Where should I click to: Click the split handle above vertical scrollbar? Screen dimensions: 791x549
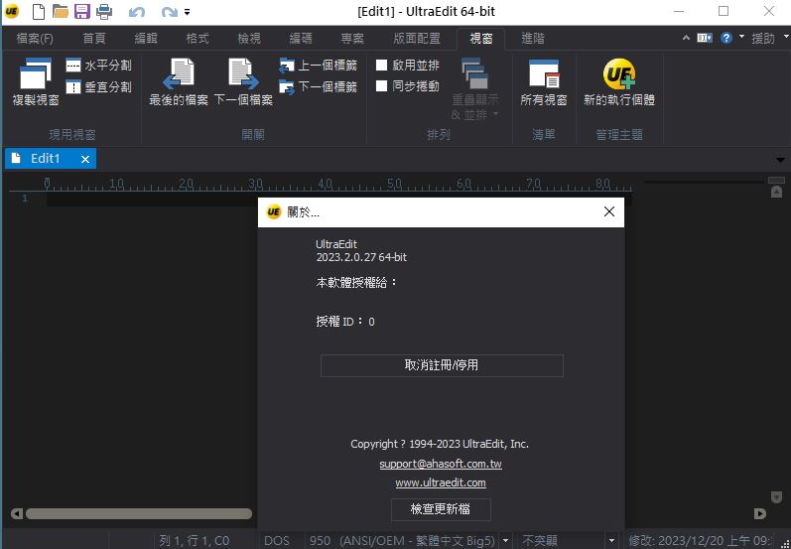click(777, 180)
